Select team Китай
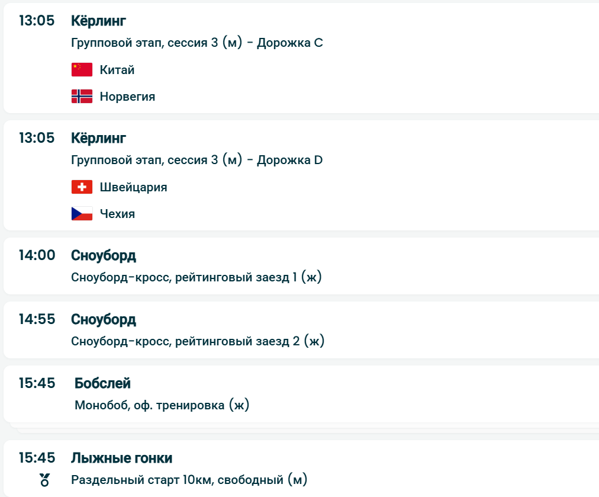The height and width of the screenshot is (497, 599). 117,70
